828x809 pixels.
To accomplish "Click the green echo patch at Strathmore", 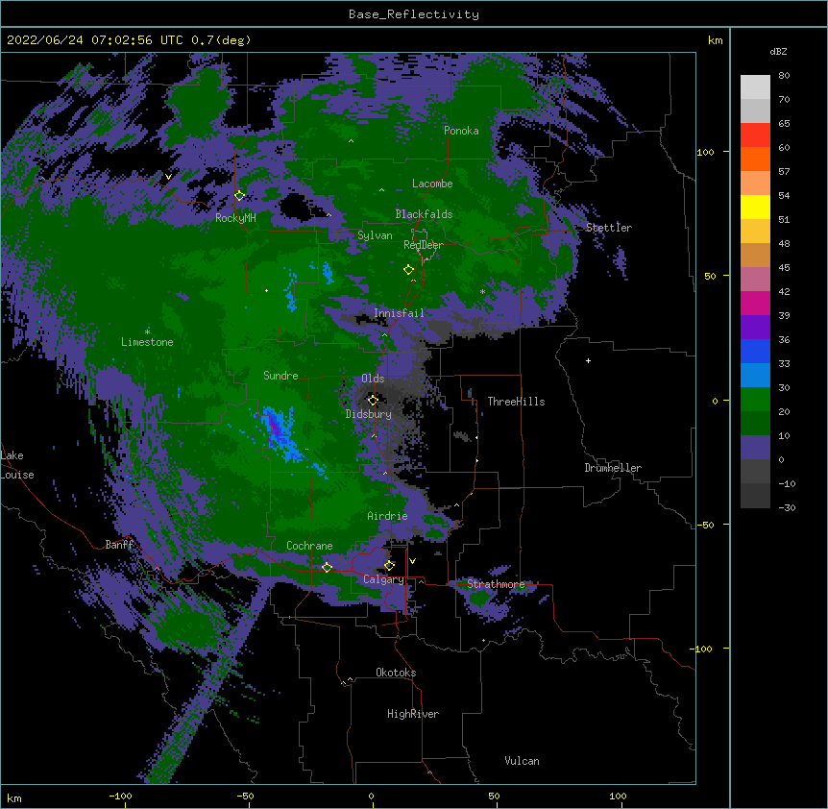I will [479, 598].
